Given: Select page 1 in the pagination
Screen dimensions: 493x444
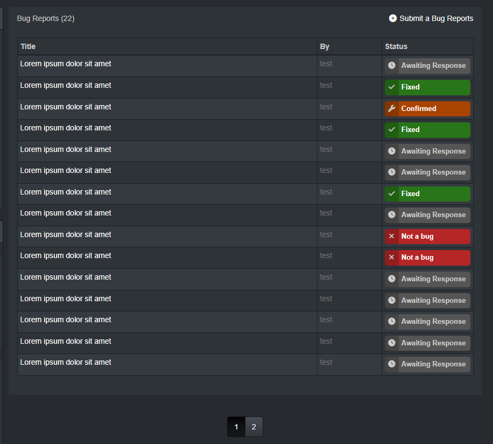Looking at the screenshot, I should [236, 427].
